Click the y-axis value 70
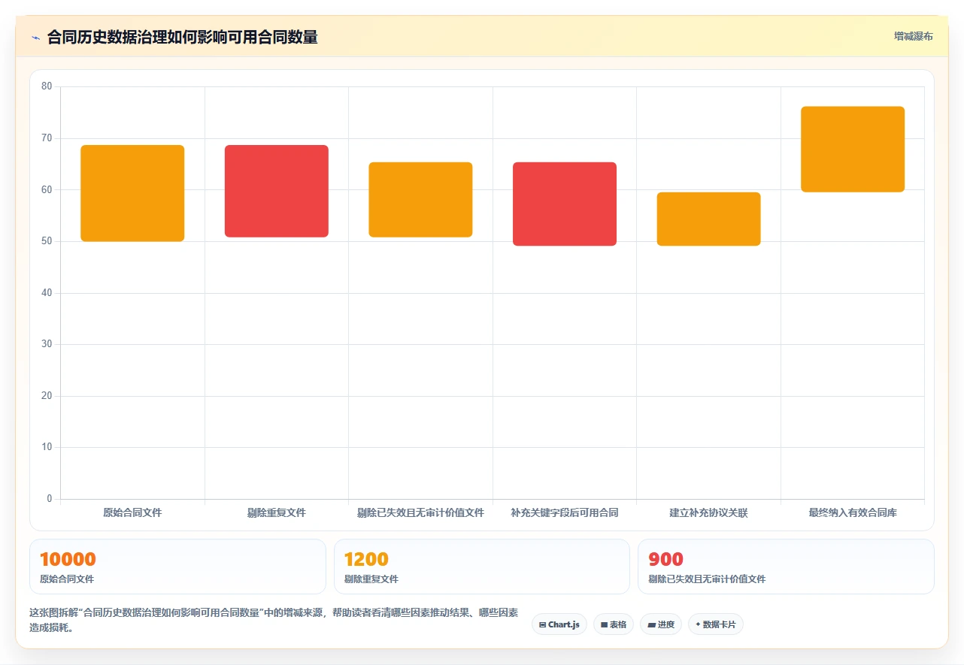 tap(47, 138)
